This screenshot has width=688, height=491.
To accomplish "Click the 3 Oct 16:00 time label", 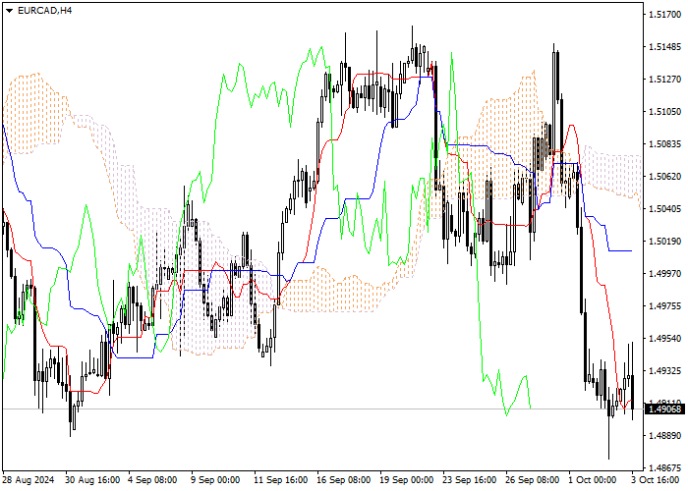I will pos(656,480).
